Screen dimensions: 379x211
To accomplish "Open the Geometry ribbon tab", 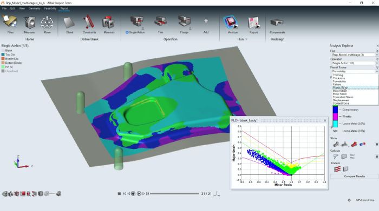I will click(34, 9).
